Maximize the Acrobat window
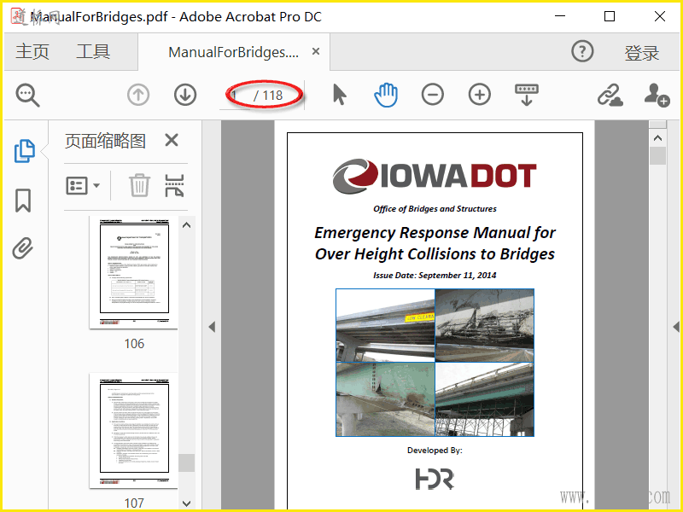 [610, 16]
